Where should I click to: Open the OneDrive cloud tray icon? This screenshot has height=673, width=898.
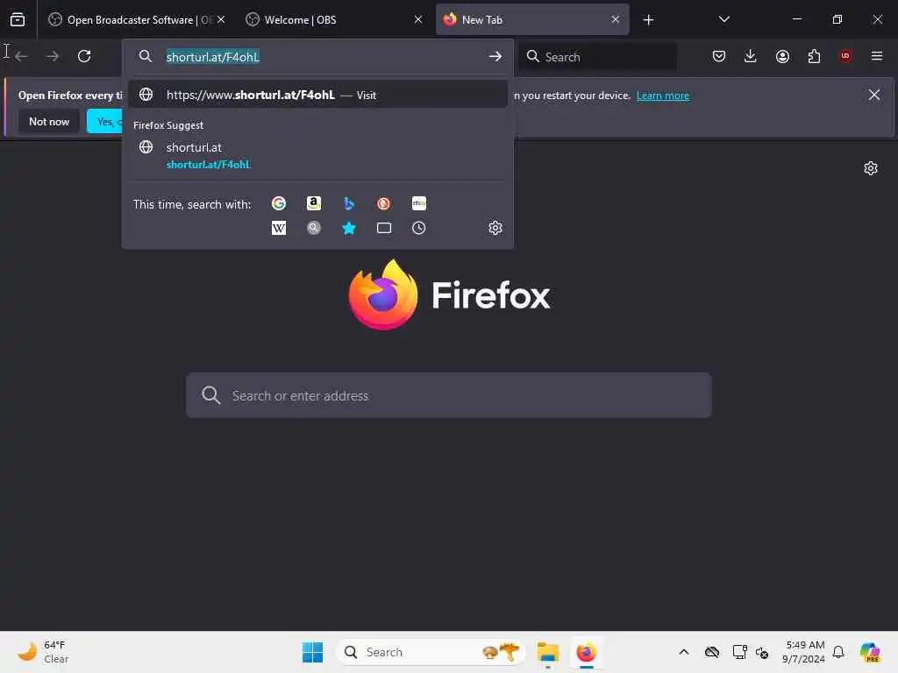pos(712,652)
